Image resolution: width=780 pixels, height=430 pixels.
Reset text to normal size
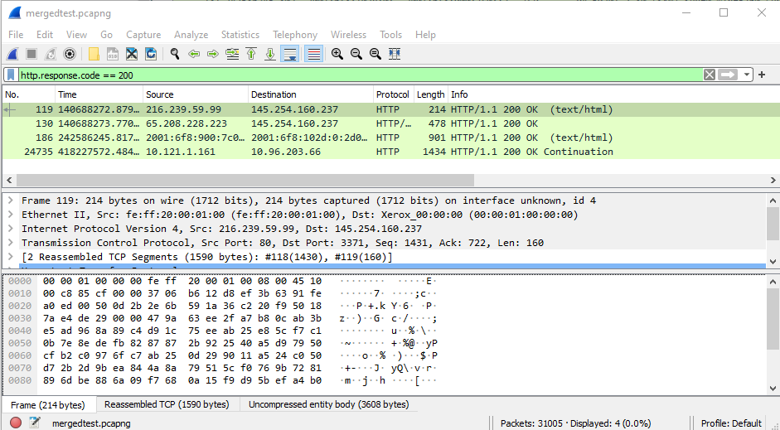375,54
